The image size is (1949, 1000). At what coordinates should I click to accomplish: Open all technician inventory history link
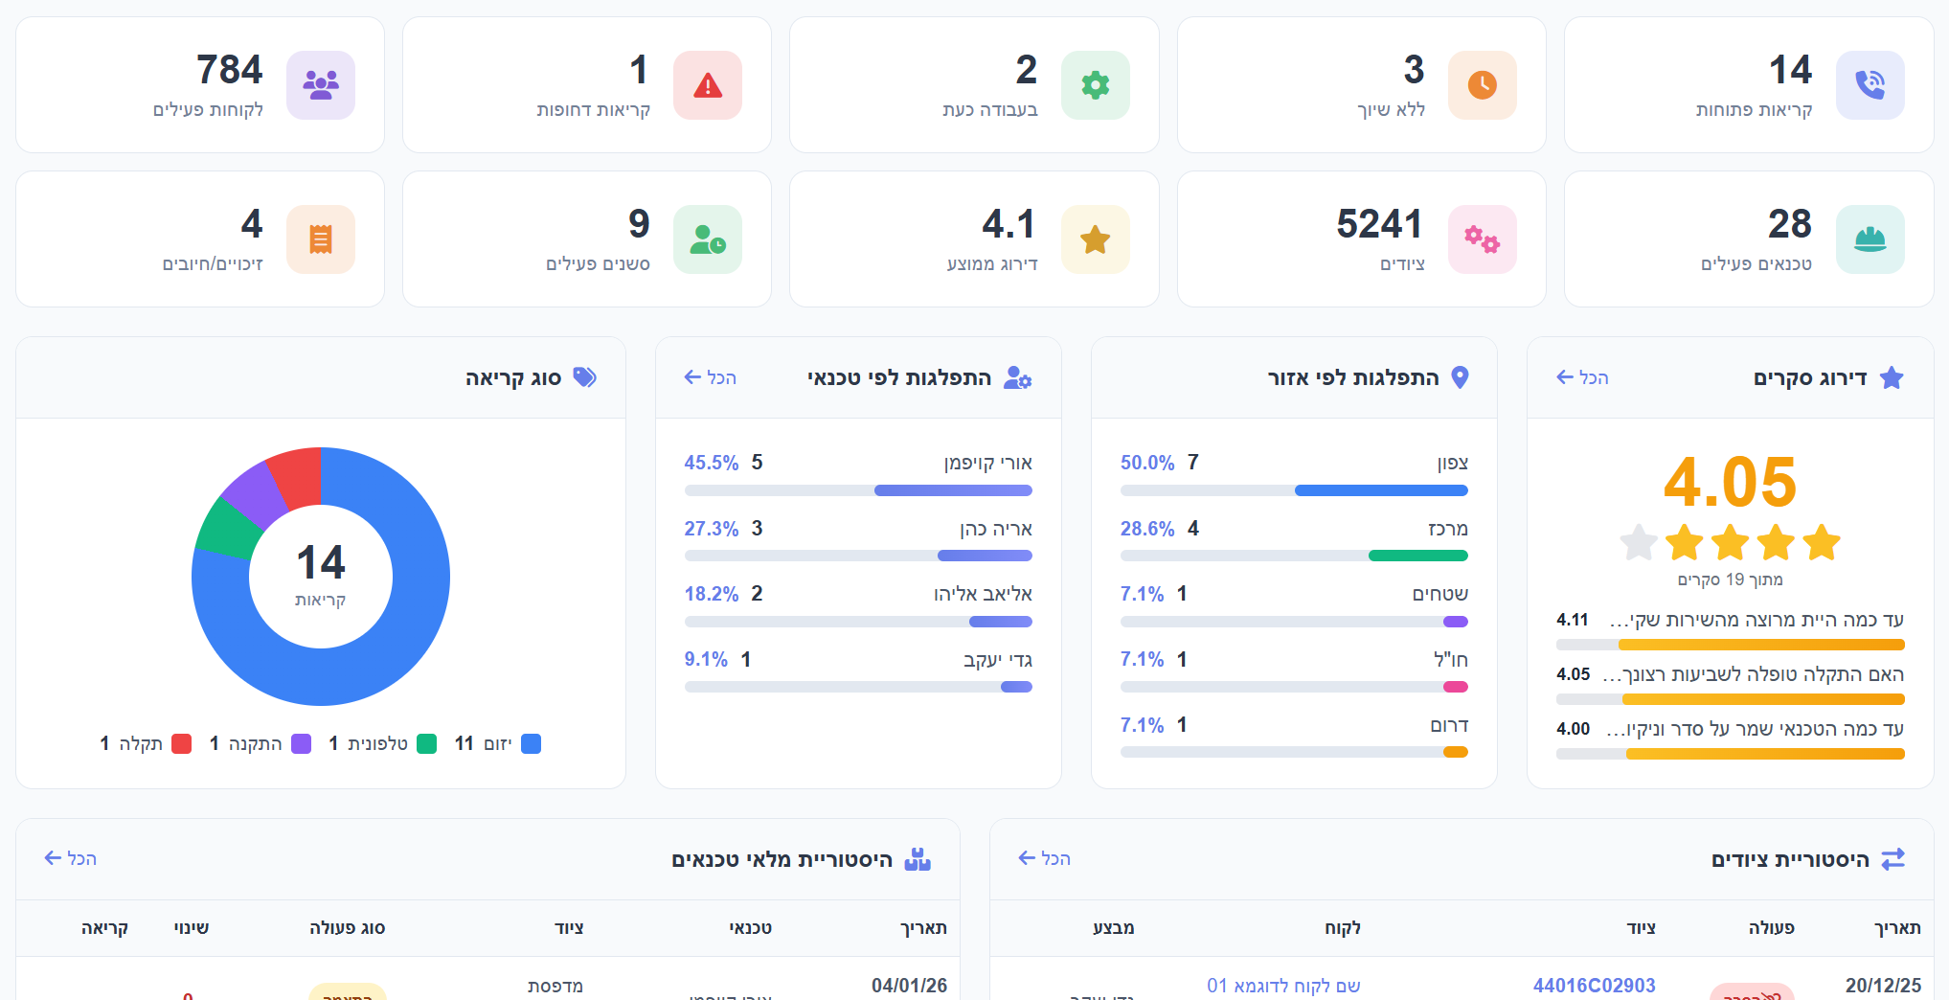(70, 858)
